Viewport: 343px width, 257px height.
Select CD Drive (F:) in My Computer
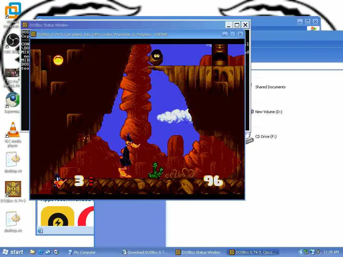pos(266,137)
